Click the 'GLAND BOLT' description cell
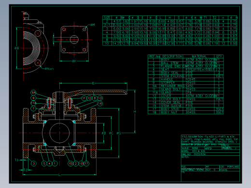This screenshot has height=188, width=251. pos(171,89)
